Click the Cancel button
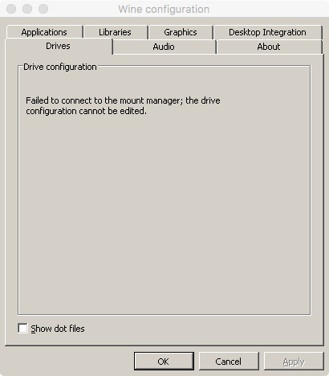This screenshot has width=329, height=376. pos(229,362)
